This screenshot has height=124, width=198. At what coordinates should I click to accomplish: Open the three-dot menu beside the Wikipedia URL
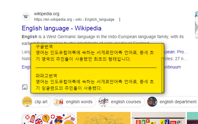[x=120, y=20]
